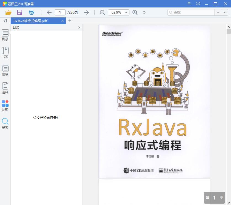Viewport: 231px width, 205px height.
Task: Click the 看图王PDF阅读器 app logo
Action: (x=5, y=4)
